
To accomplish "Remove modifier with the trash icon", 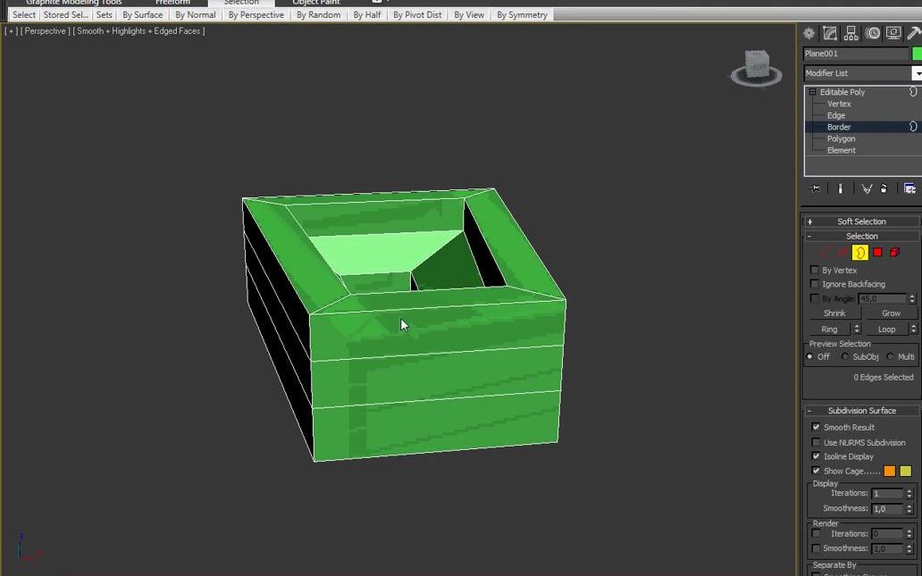I will [884, 188].
